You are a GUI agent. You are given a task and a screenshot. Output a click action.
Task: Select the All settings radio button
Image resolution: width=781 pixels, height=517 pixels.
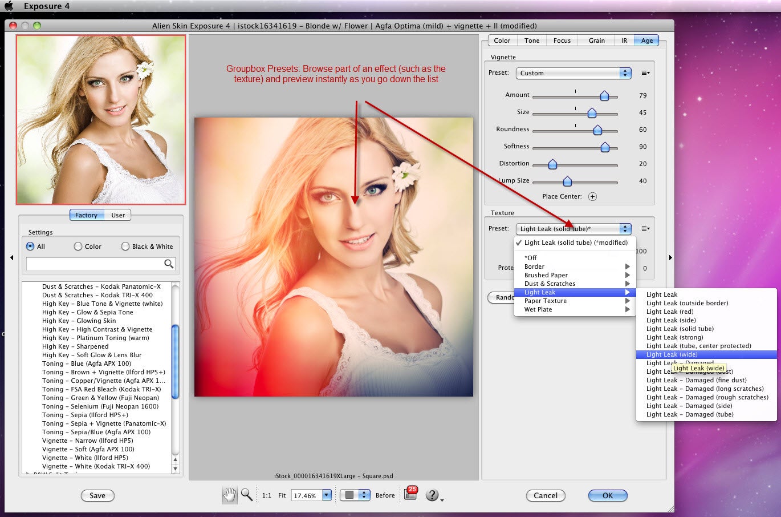tap(30, 247)
